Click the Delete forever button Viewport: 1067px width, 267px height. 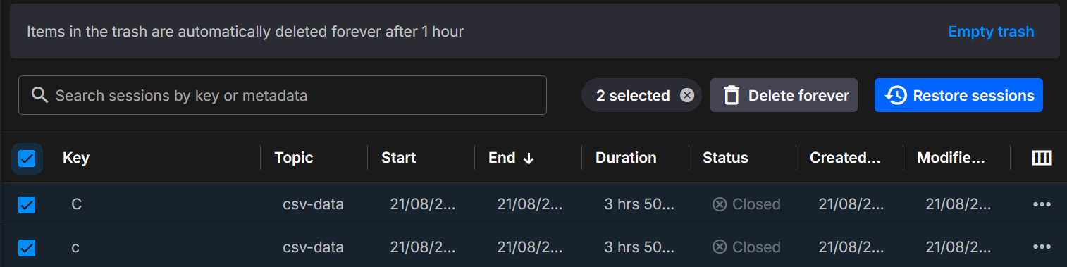[x=784, y=95]
